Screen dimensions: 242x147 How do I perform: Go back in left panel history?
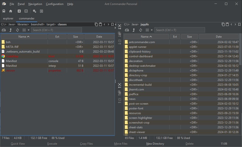point(104,24)
